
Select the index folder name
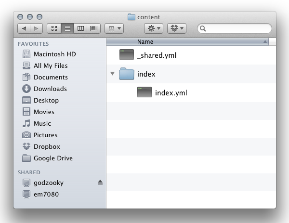pyautogui.click(x=146, y=74)
